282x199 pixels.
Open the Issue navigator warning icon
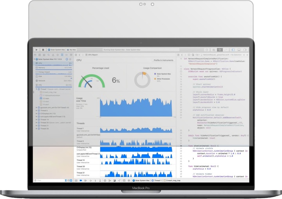pyautogui.click(x=53, y=55)
